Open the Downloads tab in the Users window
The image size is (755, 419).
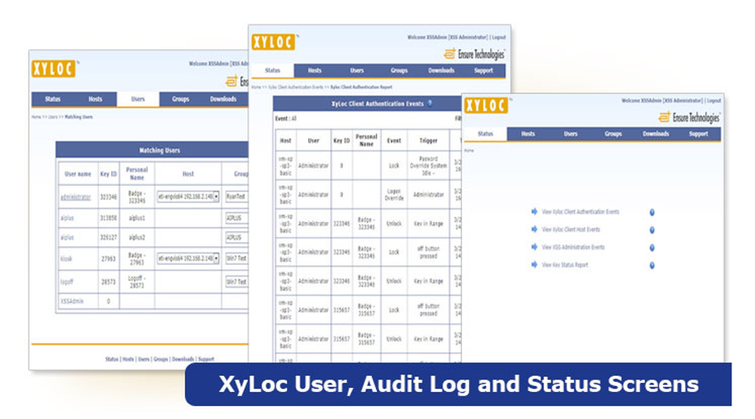[223, 99]
